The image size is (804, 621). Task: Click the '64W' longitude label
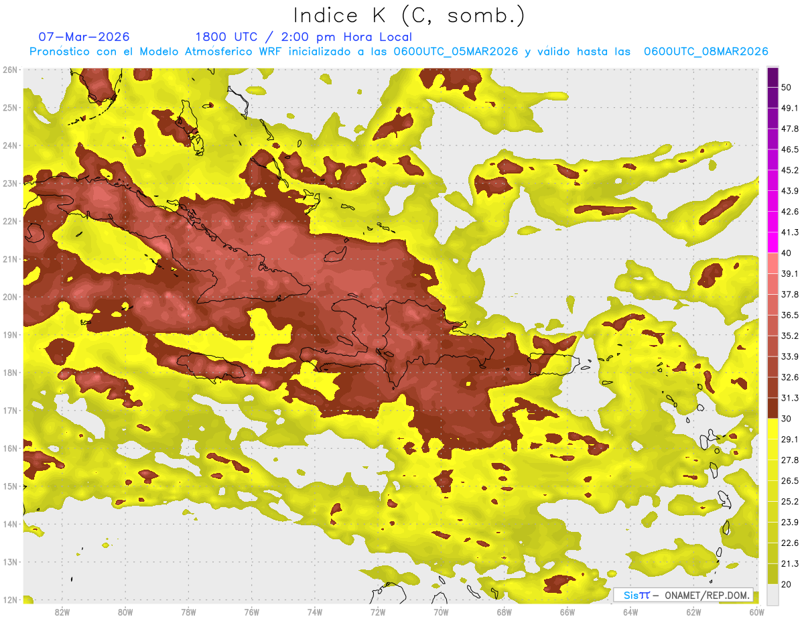click(x=630, y=612)
